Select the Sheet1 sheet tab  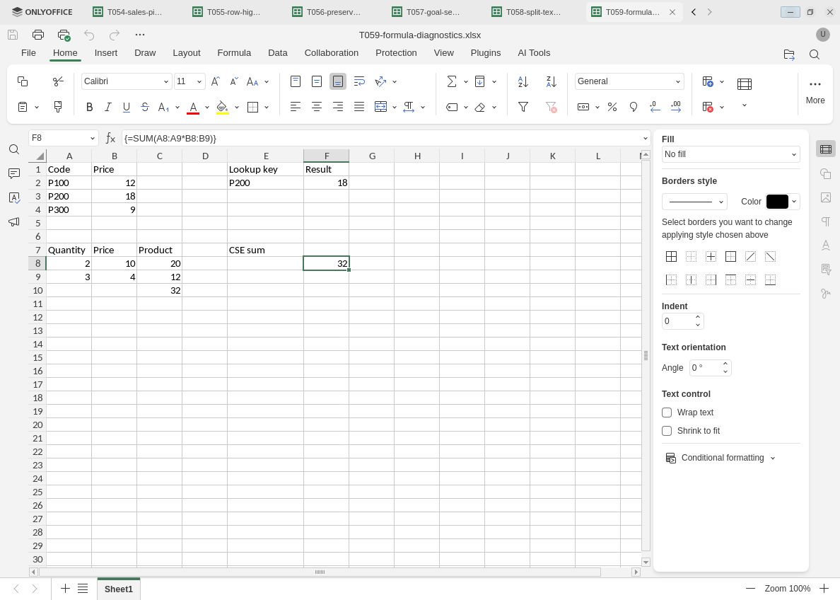pyautogui.click(x=118, y=589)
